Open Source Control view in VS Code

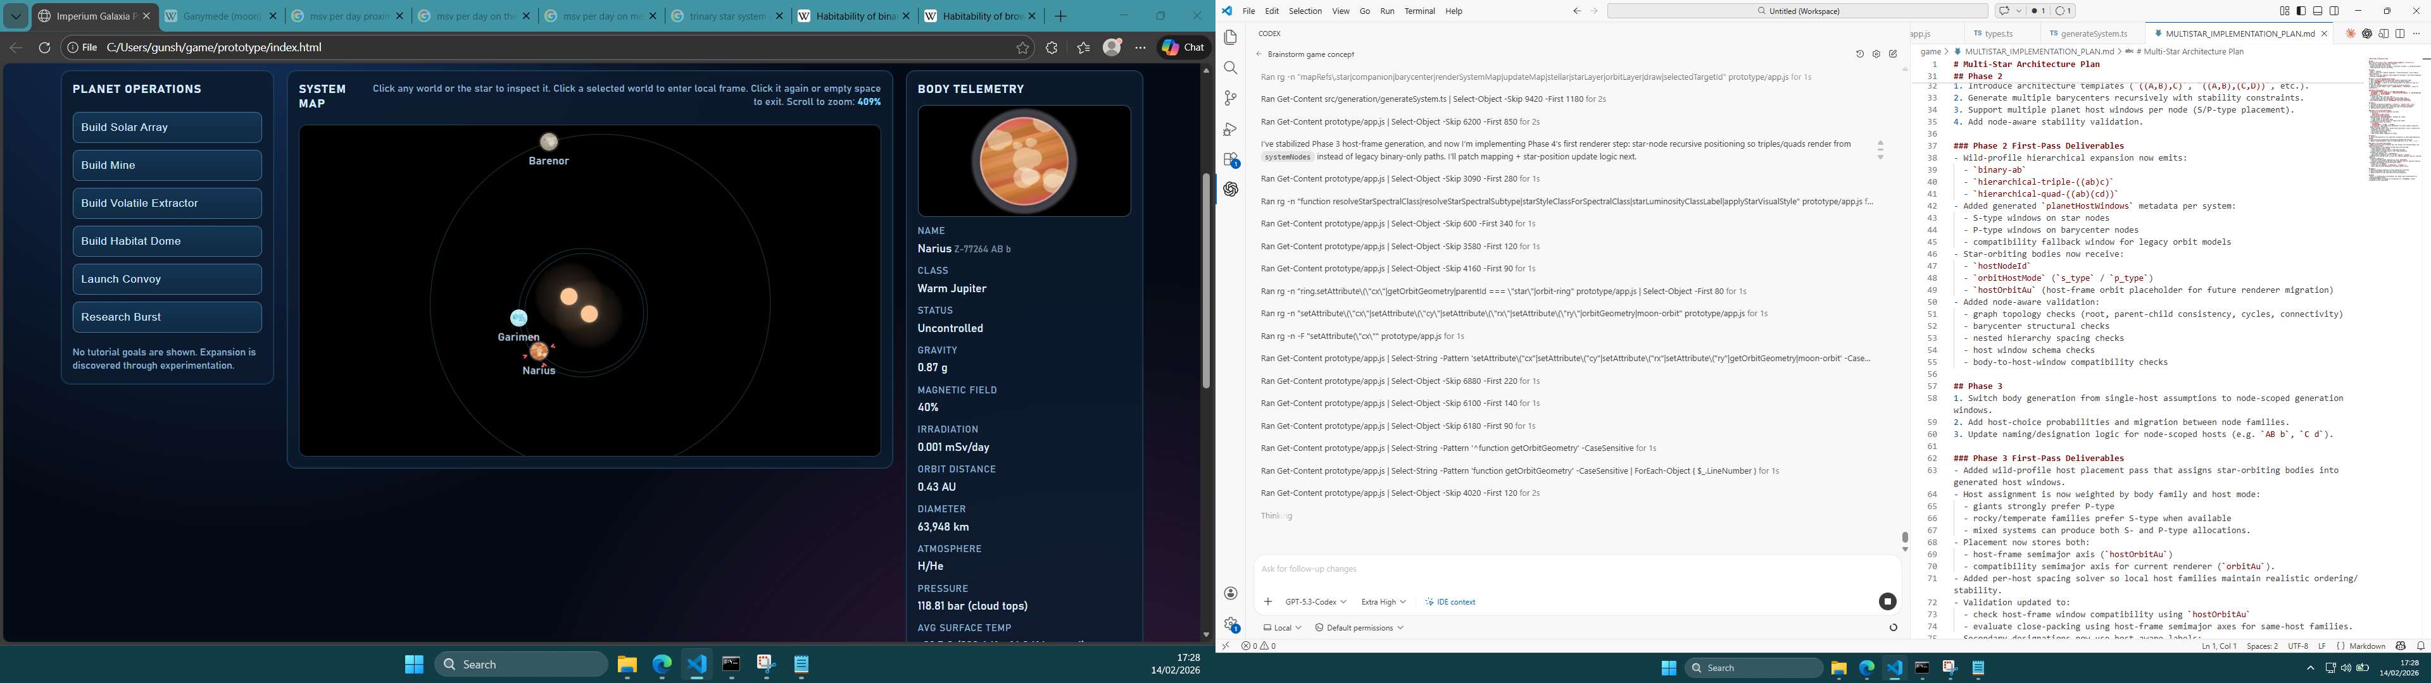coord(1231,98)
